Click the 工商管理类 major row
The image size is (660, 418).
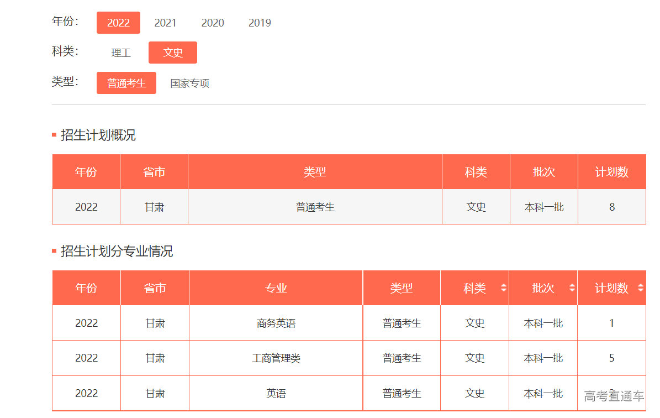point(276,358)
